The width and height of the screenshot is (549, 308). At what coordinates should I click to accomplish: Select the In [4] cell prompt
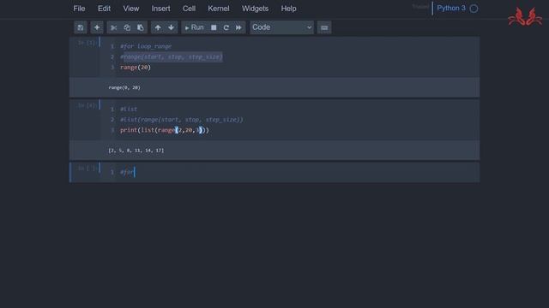pos(86,105)
